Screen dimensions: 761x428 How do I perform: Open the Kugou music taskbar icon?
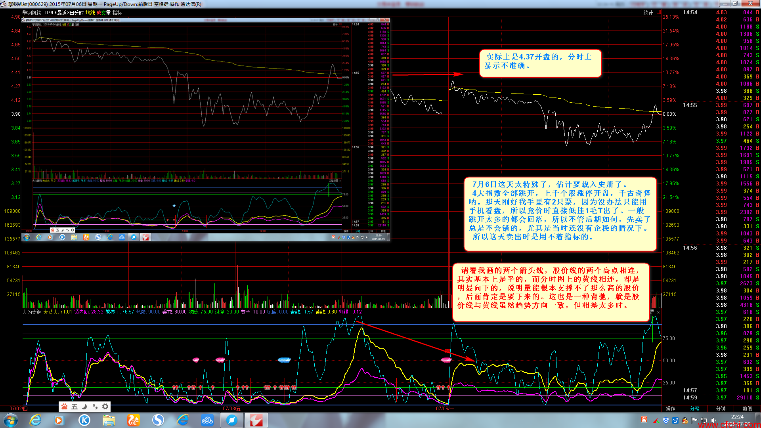click(x=84, y=420)
